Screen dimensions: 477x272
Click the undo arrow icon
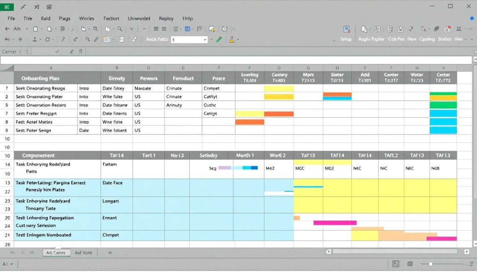point(7,40)
